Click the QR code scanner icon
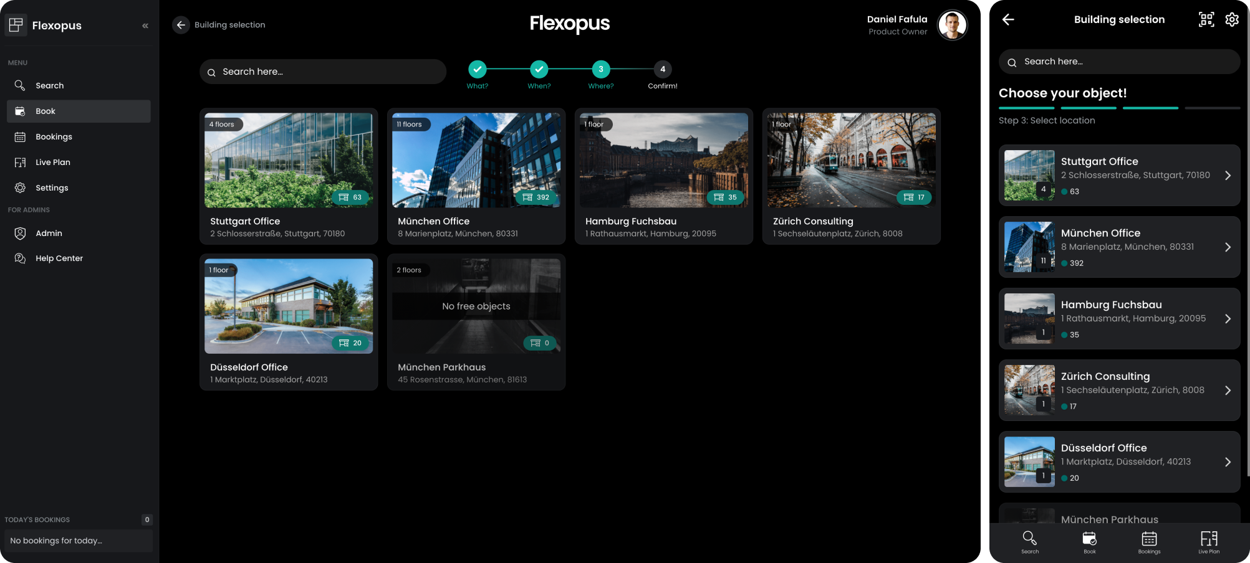 pyautogui.click(x=1206, y=19)
